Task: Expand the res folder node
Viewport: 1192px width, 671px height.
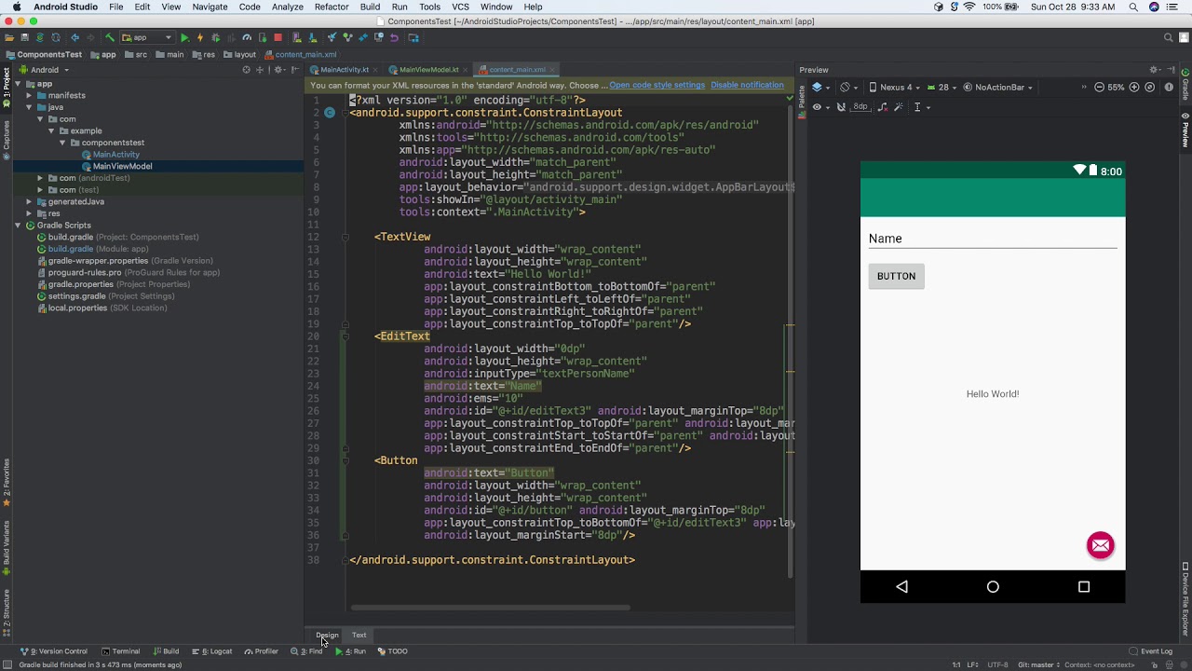Action: tap(29, 213)
